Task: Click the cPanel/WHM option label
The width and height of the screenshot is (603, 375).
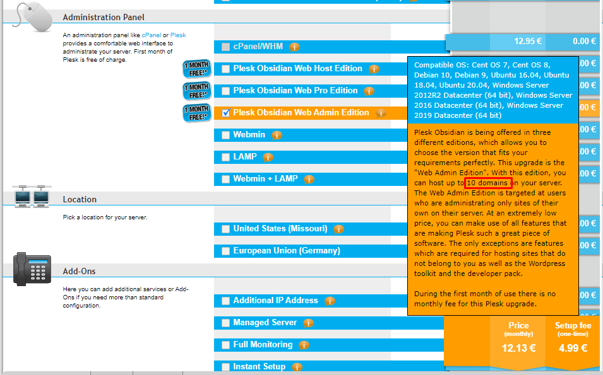Action: coord(258,47)
